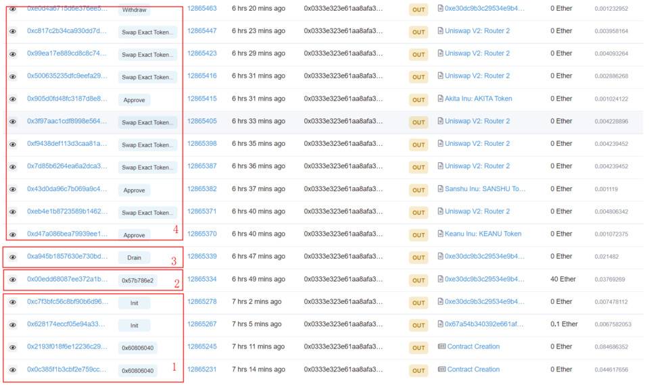Click eye icon next to 0x7d85b6264ea6a2dca3
Viewport: 649px width, 385px height.
tap(13, 167)
